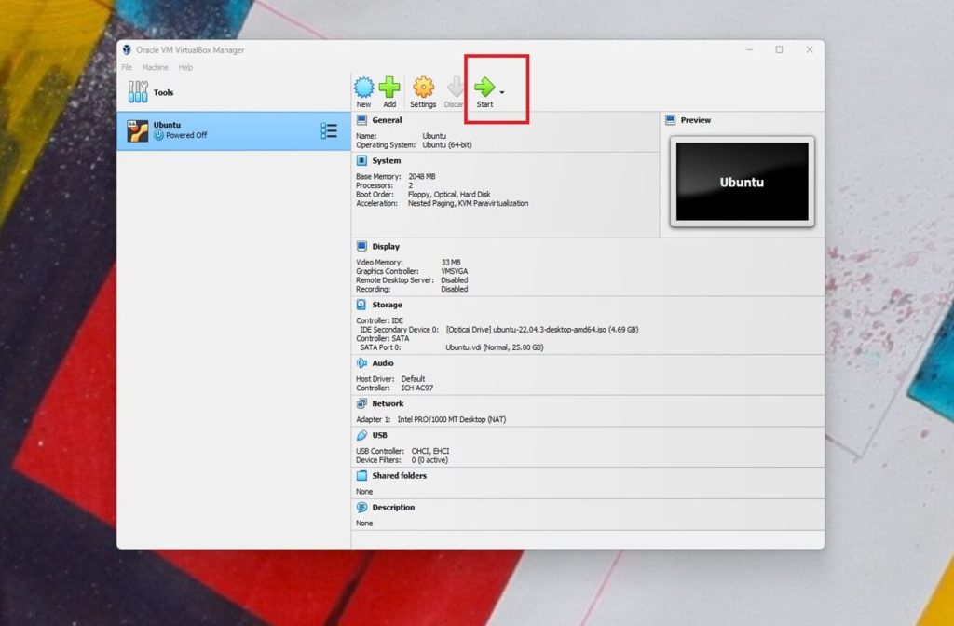Click the optical drive ubuntu-22.04.3 ISO entry

point(542,330)
